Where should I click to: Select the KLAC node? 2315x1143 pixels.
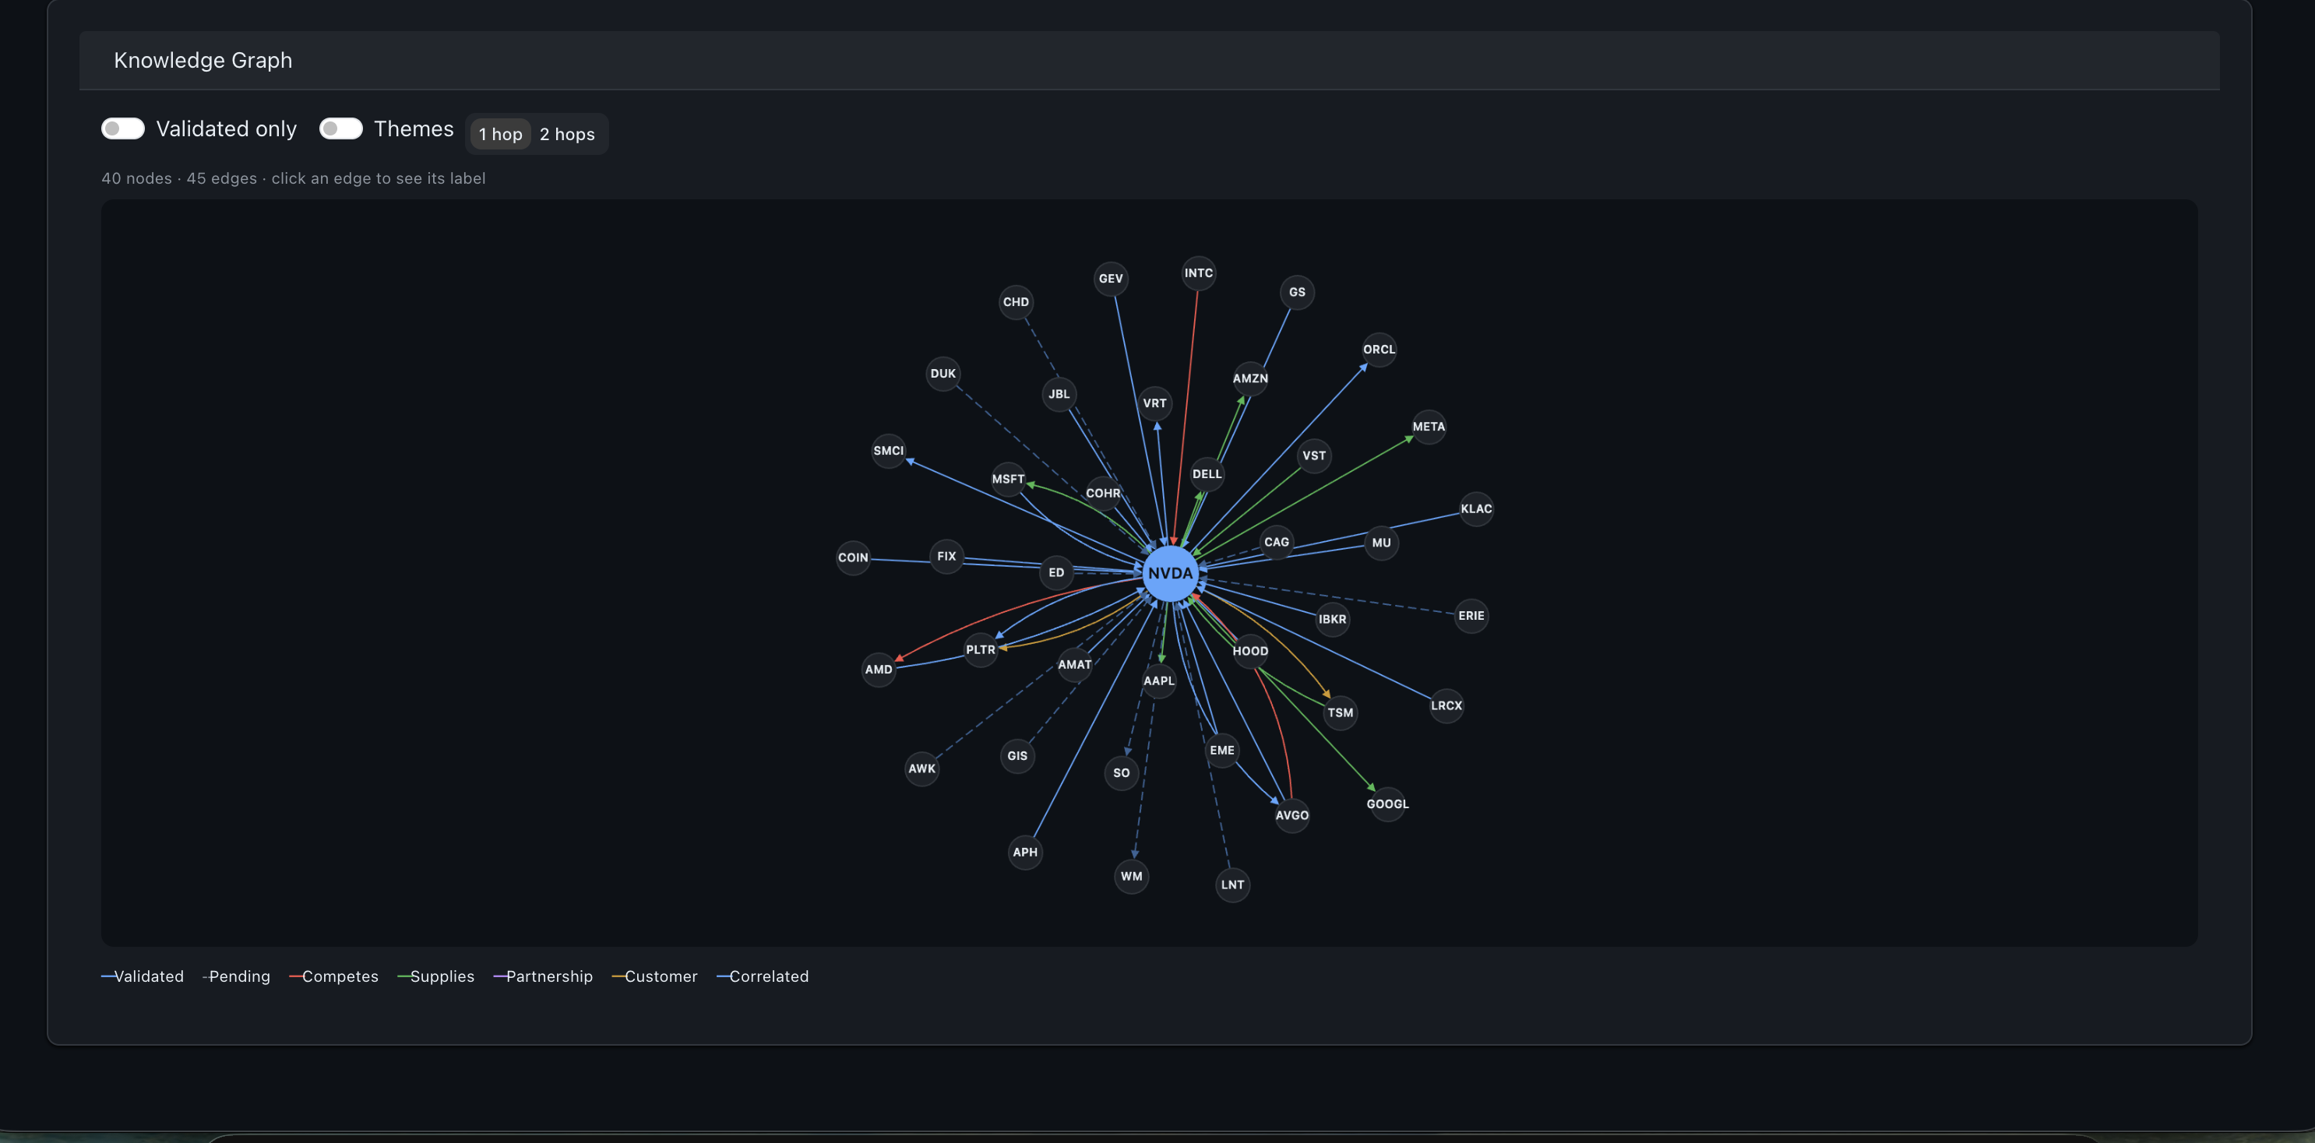pos(1475,508)
